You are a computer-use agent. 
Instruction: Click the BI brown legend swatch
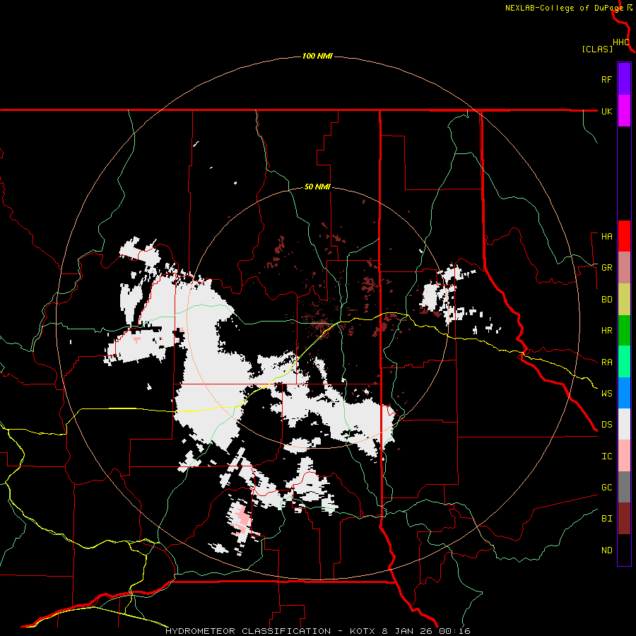tap(624, 519)
